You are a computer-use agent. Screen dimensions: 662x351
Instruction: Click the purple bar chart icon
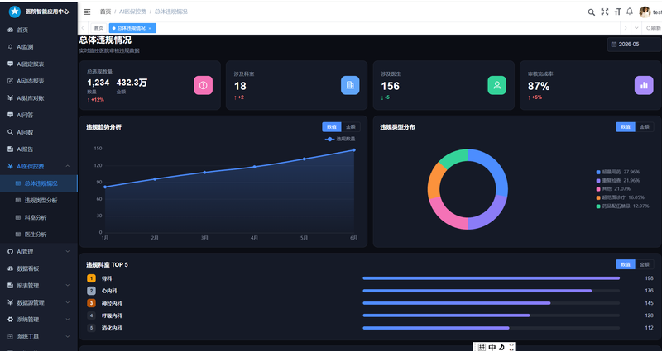[x=644, y=85]
